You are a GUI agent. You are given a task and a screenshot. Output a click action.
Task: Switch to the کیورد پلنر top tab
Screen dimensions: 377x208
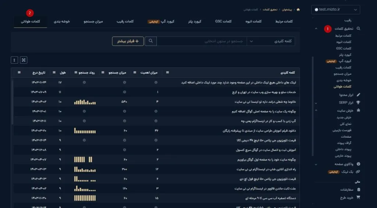pyautogui.click(x=194, y=21)
